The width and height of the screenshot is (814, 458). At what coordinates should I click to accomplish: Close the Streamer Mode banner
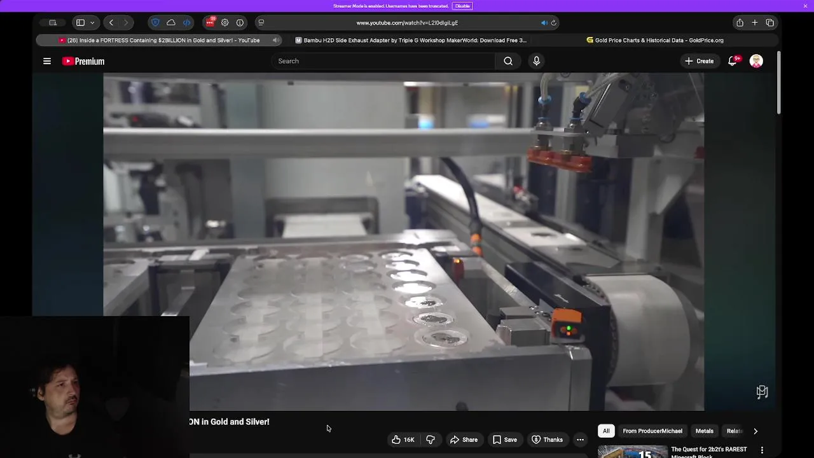805,6
